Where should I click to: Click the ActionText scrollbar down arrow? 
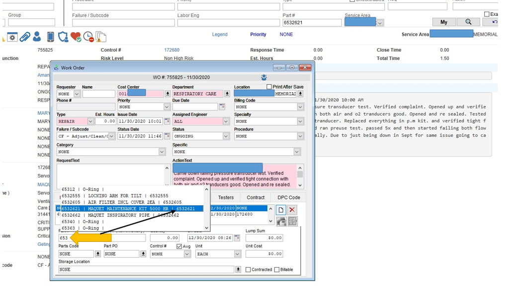[300, 185]
